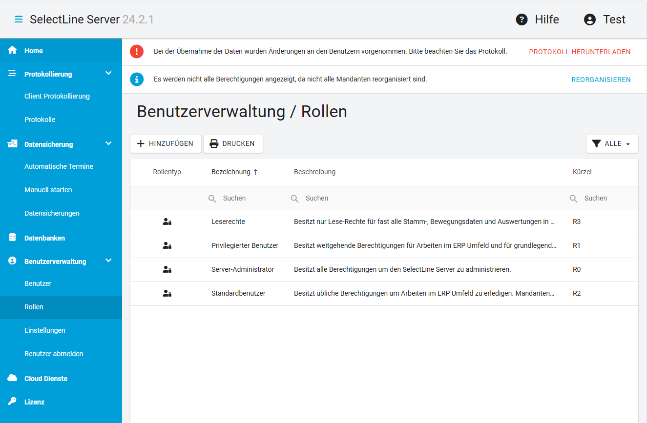Click the role type icon for Leserechte
The width and height of the screenshot is (647, 423).
click(x=167, y=222)
